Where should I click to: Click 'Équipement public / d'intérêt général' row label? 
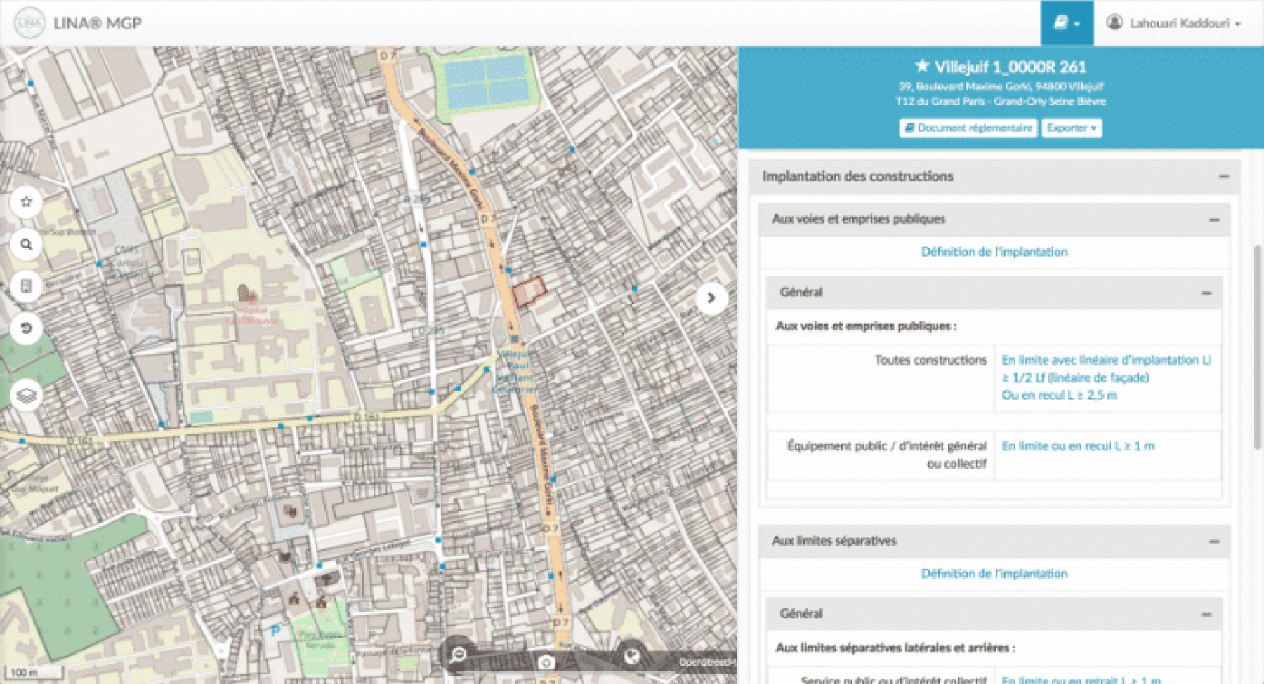(x=887, y=455)
